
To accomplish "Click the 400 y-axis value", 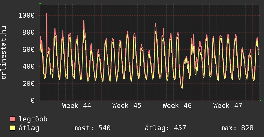I will (x=29, y=67).
